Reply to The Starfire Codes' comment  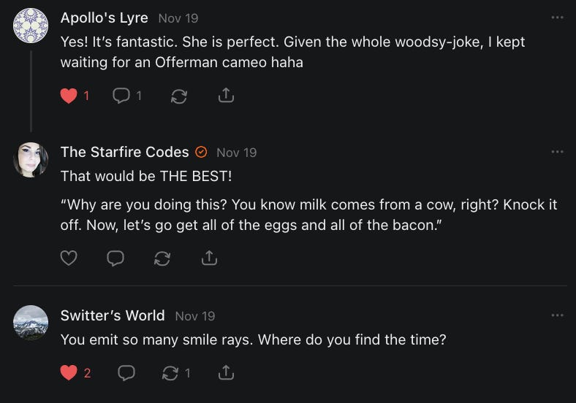(x=115, y=258)
